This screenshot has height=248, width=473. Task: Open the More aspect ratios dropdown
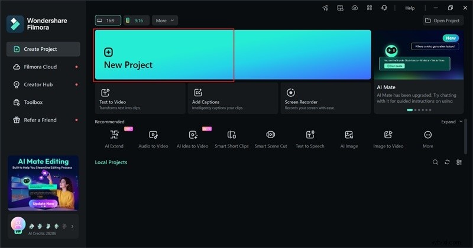tap(165, 20)
